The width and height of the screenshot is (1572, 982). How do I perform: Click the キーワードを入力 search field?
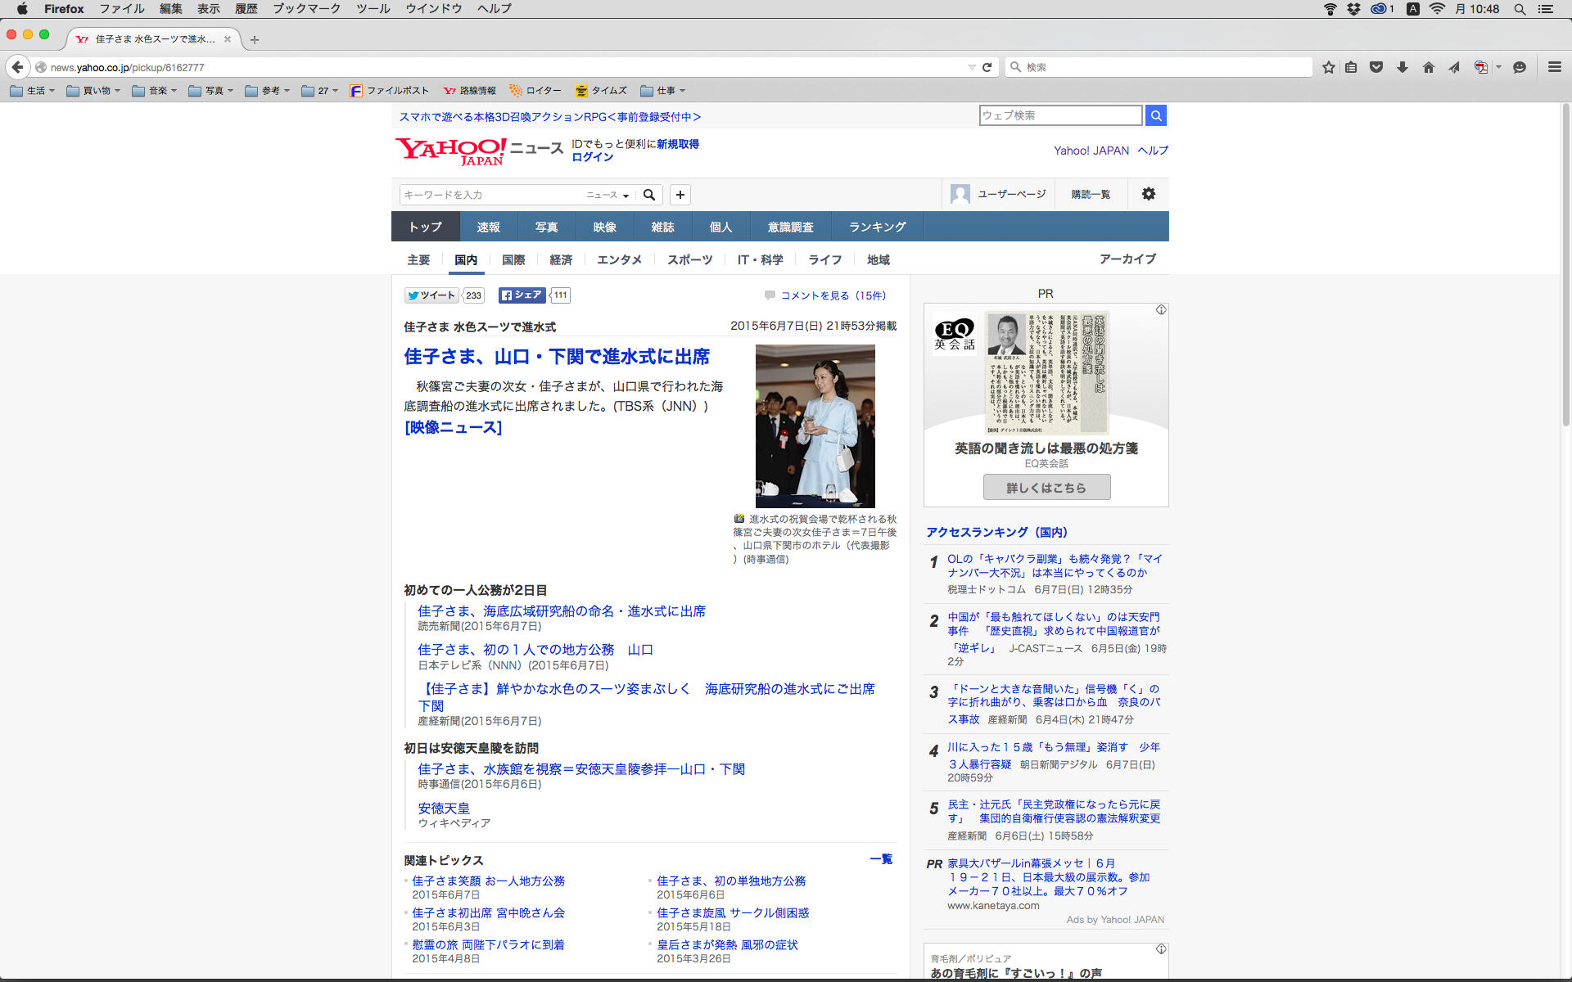pos(491,195)
